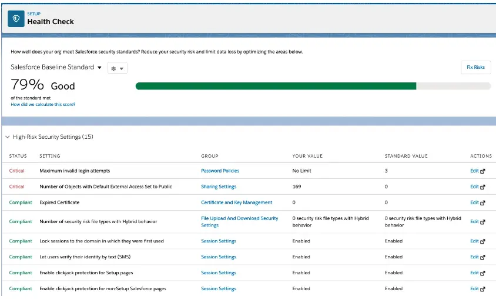Click Edit for Lock sessions to domain row
Screen dimensions: 496x299
coord(474,241)
